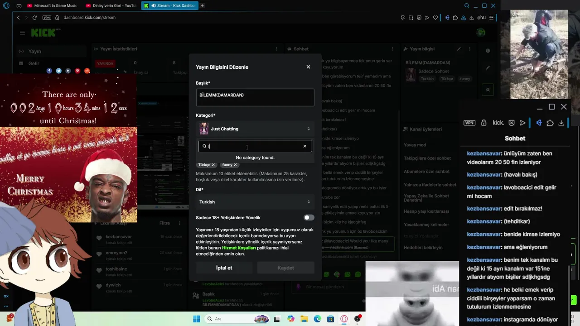Share on Facebook icon
580x326 pixels.
pos(49,71)
